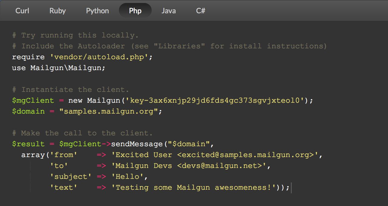Open the Ruby code sample tab
The height and width of the screenshot is (206, 388).
tap(58, 11)
